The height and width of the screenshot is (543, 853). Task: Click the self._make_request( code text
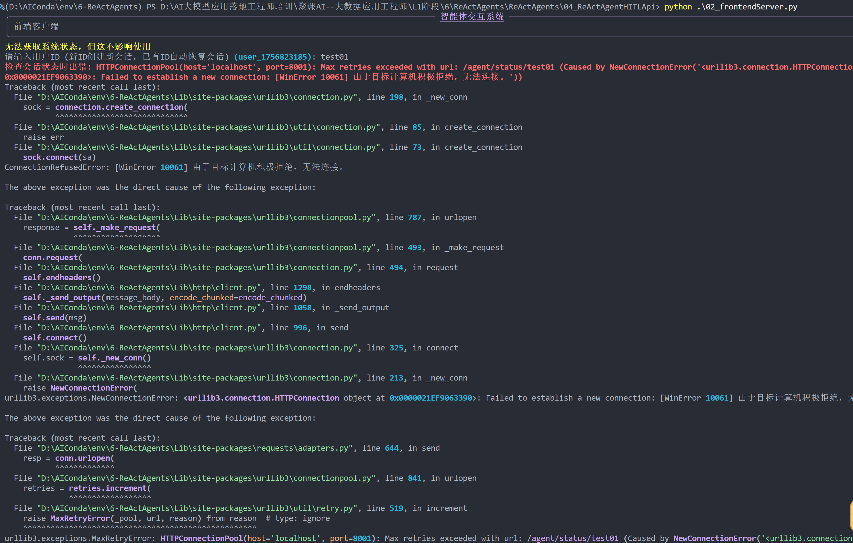pyautogui.click(x=117, y=228)
